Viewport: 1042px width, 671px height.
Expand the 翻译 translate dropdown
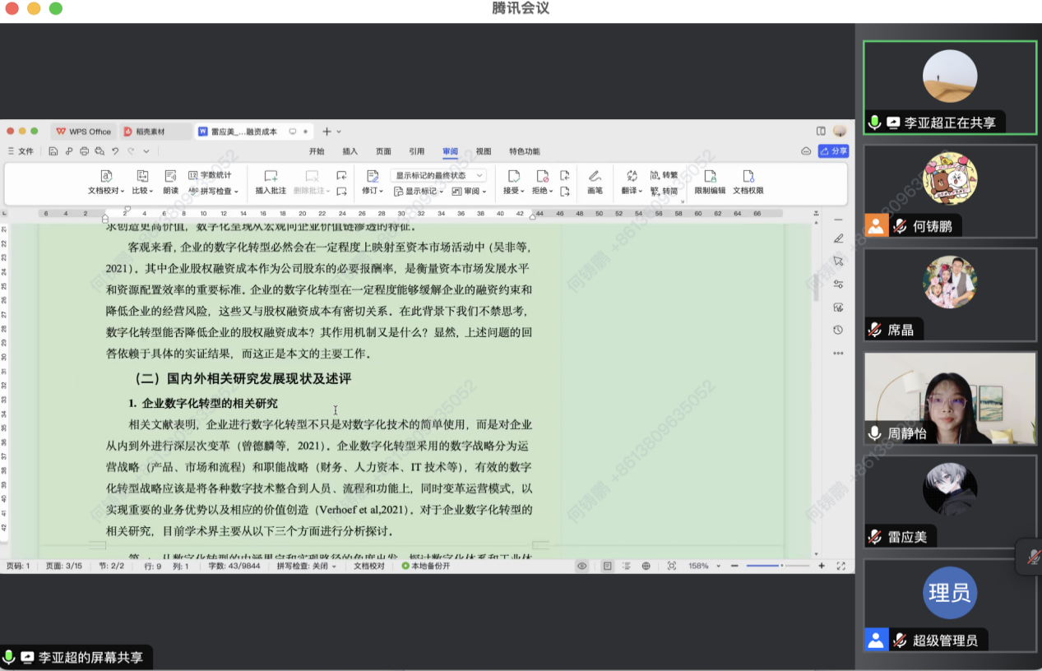click(632, 190)
